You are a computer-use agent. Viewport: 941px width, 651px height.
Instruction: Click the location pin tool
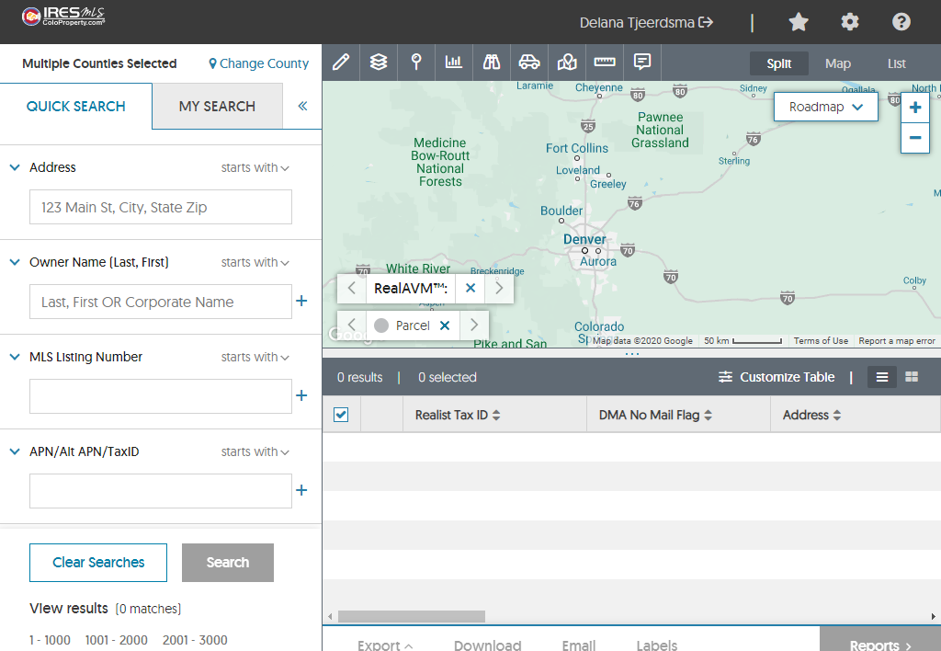click(x=416, y=63)
